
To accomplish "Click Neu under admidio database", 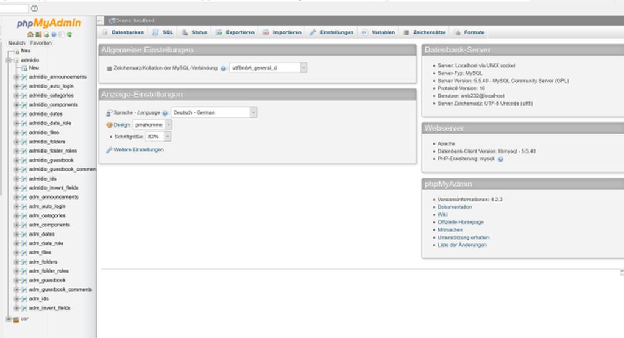I will tap(34, 68).
